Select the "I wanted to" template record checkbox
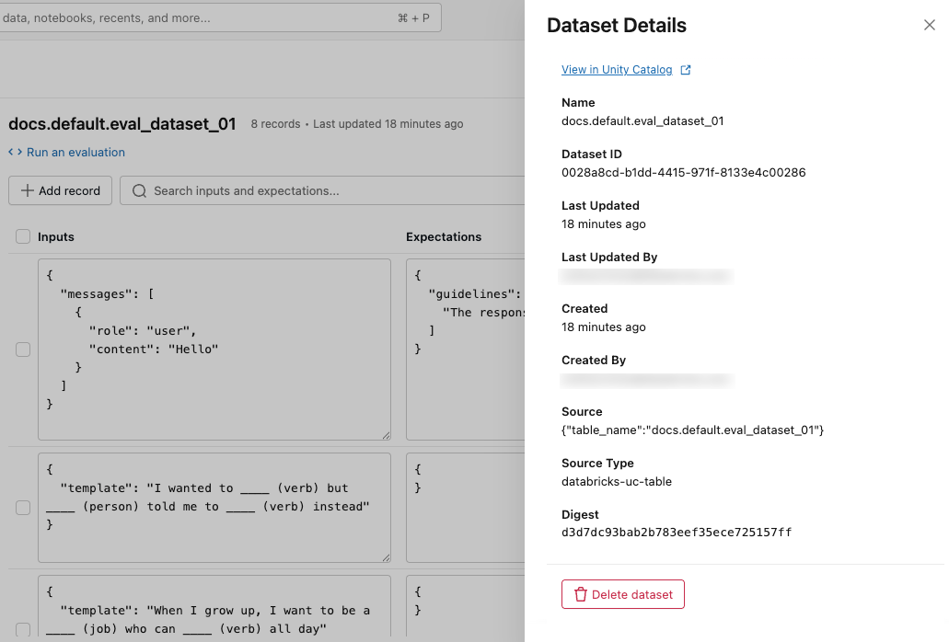Image resolution: width=949 pixels, height=642 pixels. tap(23, 507)
